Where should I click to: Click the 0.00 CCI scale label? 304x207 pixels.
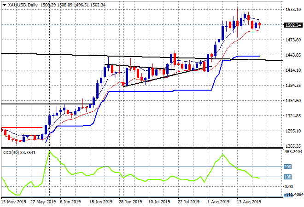click(289, 186)
